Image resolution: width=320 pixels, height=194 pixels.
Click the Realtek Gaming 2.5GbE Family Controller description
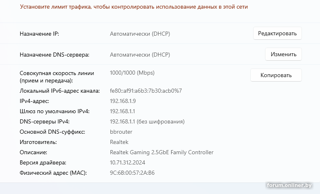coord(162,152)
